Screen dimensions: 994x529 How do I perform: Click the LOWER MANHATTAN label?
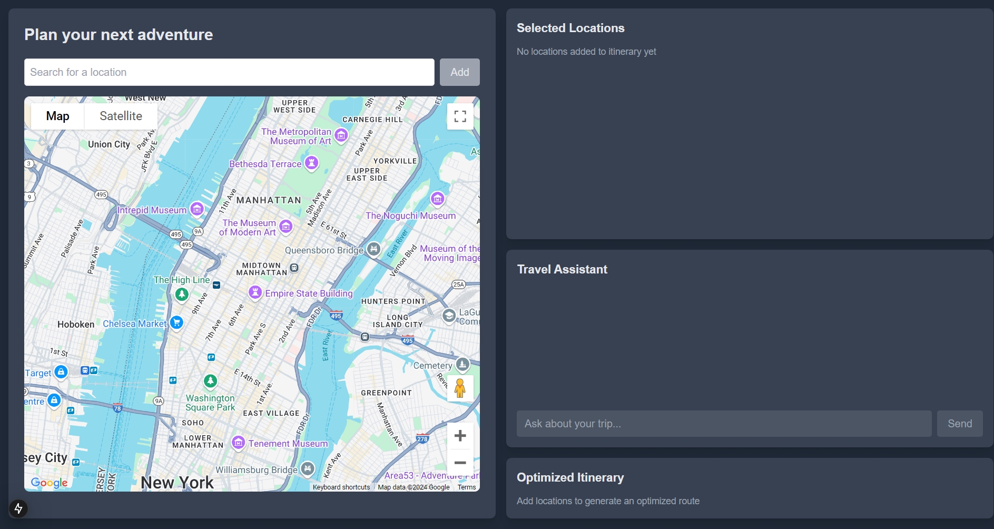tap(198, 442)
